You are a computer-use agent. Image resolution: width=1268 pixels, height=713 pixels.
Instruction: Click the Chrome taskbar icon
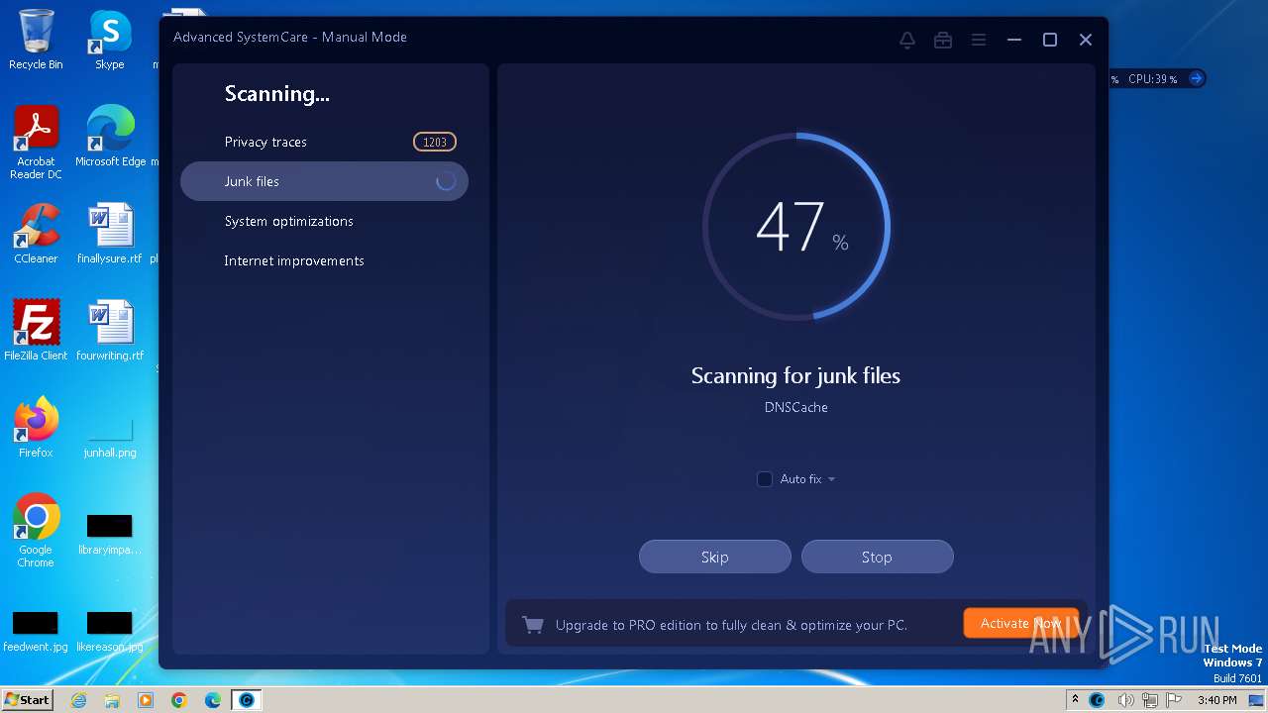click(179, 700)
